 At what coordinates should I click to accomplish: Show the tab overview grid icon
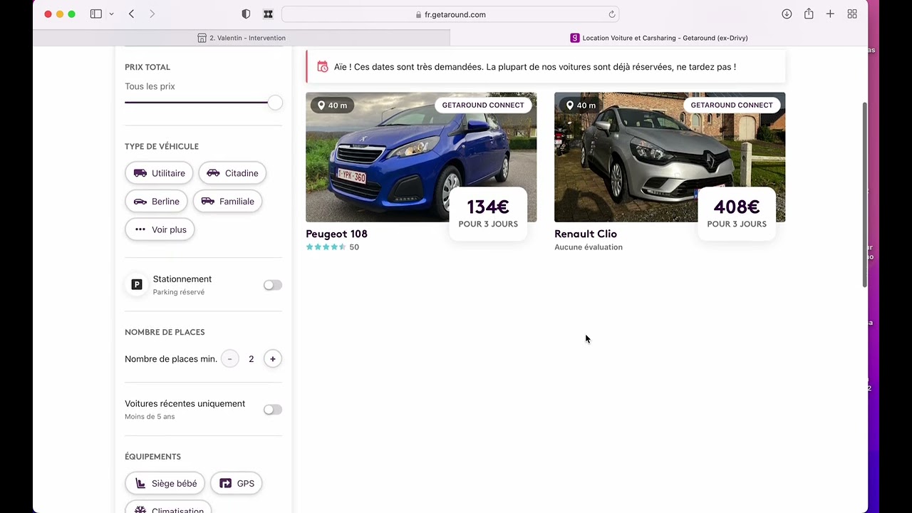click(852, 14)
